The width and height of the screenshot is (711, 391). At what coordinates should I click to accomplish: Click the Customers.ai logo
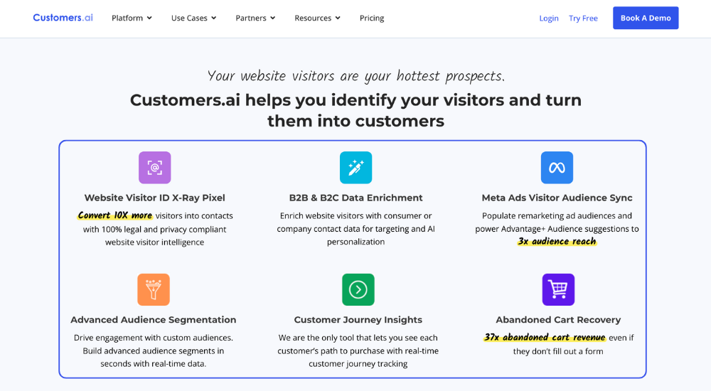click(63, 18)
